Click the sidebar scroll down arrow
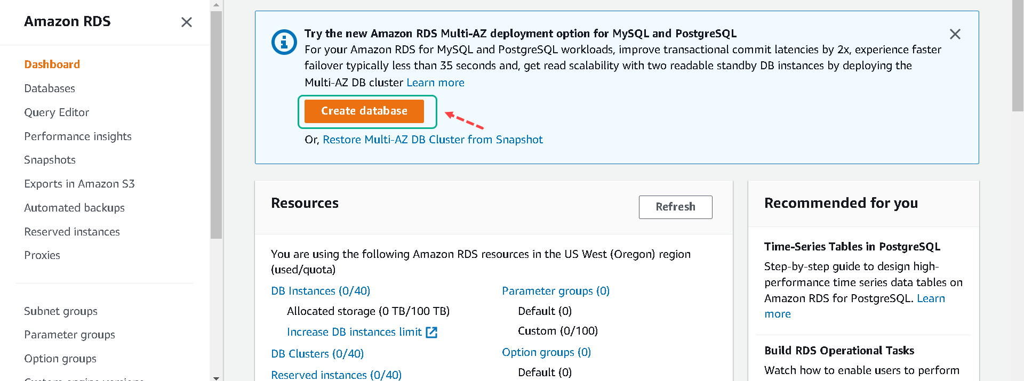 [216, 377]
